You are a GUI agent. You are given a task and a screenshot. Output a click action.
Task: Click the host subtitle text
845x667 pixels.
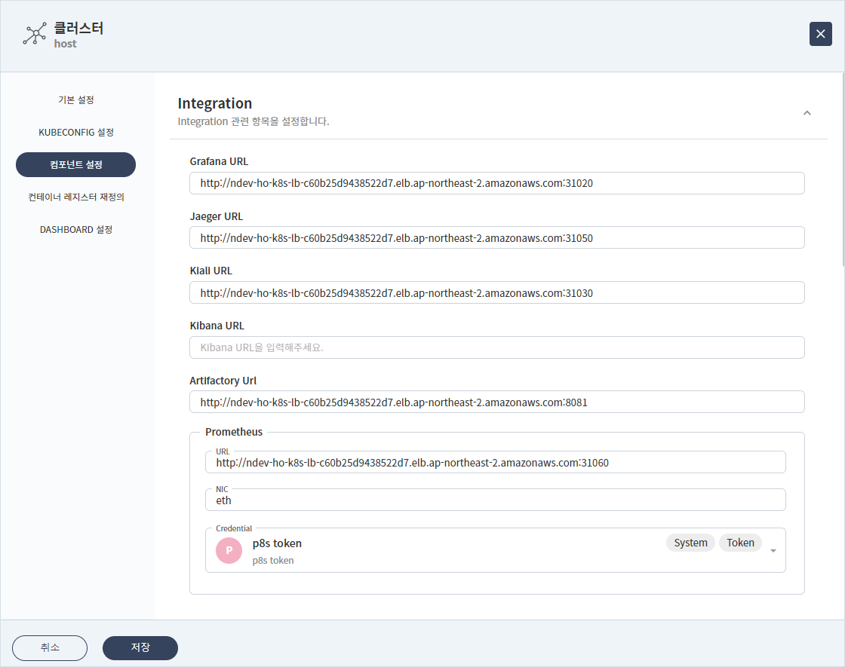[65, 44]
